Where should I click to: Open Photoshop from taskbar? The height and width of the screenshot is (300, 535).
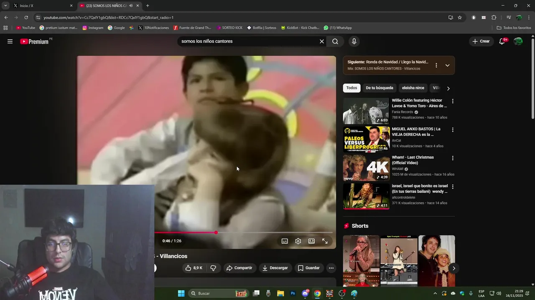tap(293, 293)
